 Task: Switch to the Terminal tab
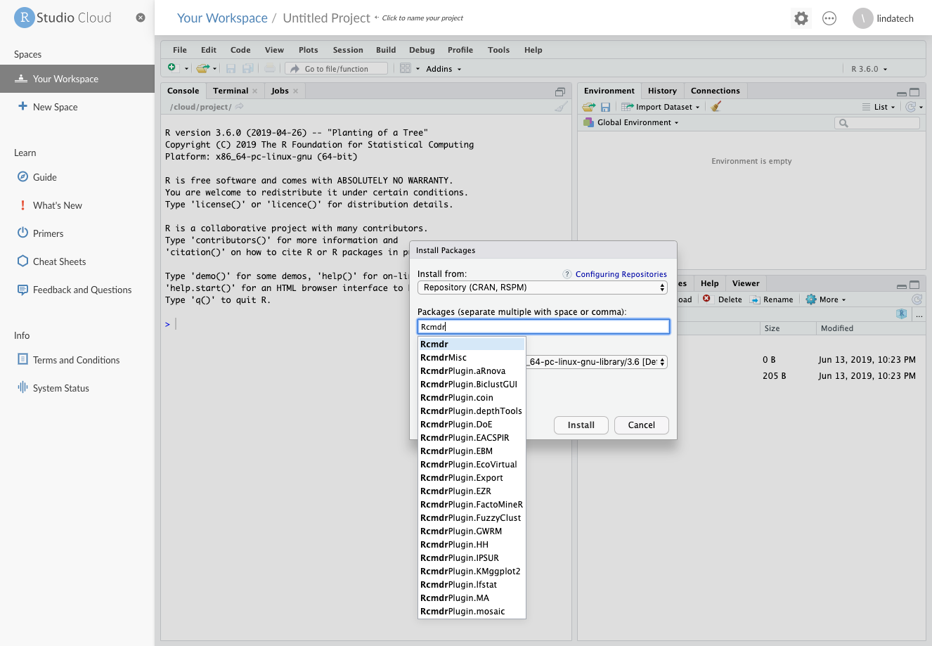231,90
